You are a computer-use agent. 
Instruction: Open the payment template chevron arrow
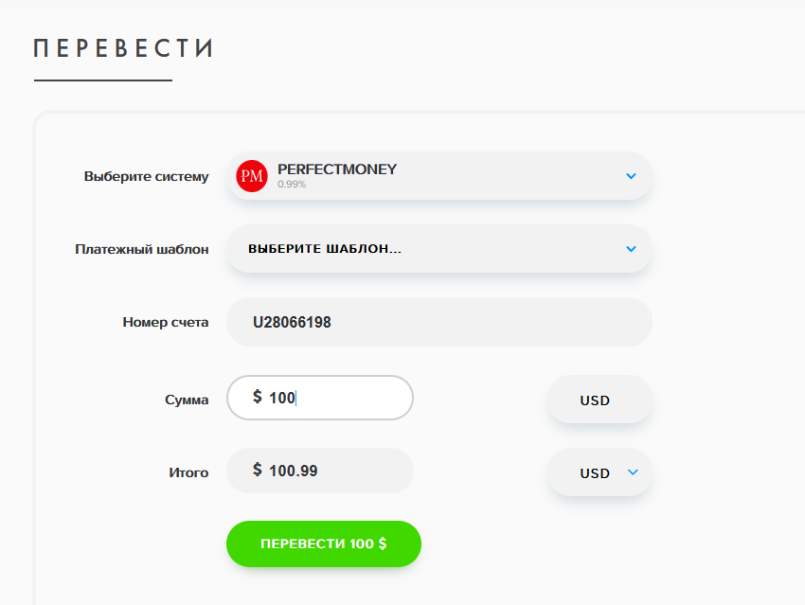[632, 249]
